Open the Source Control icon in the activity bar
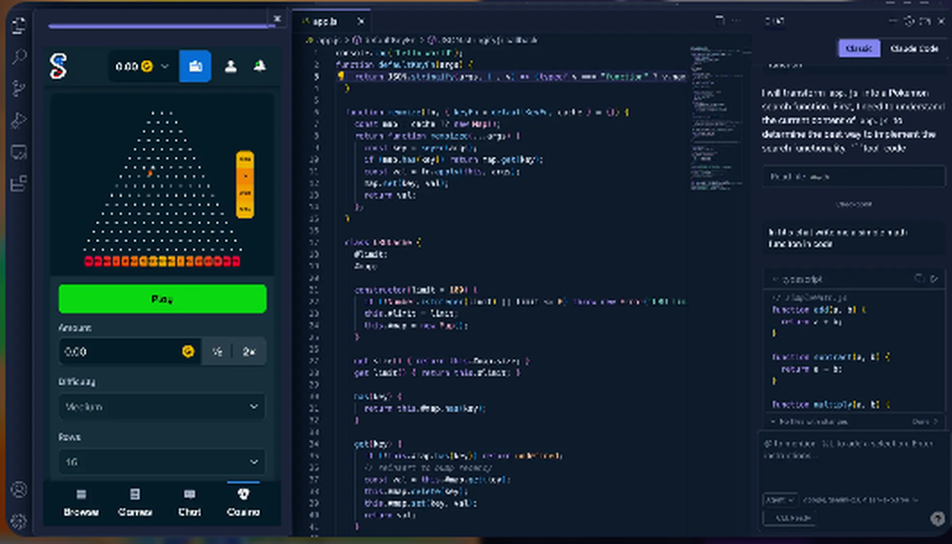The height and width of the screenshot is (544, 952). pyautogui.click(x=19, y=89)
